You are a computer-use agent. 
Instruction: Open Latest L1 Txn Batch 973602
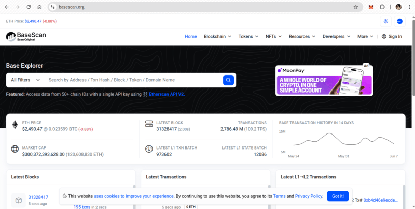coord(164,154)
